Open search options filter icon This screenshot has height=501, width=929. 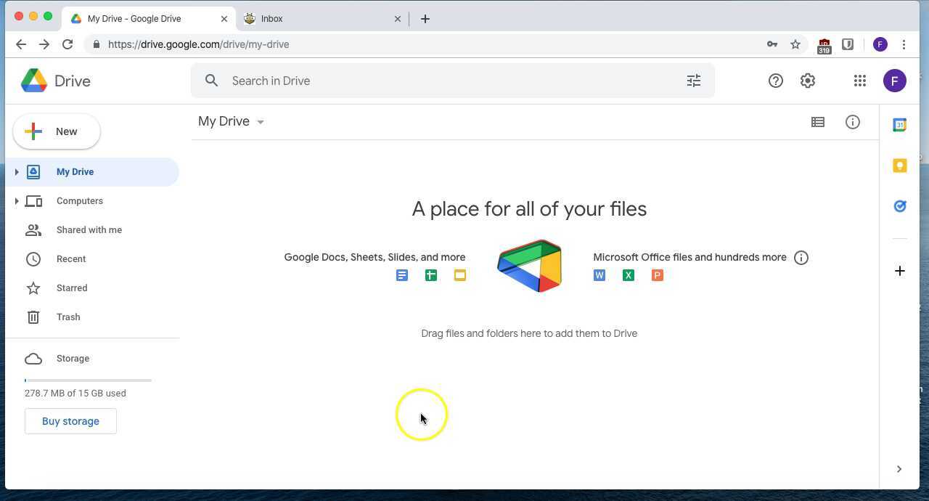point(694,81)
